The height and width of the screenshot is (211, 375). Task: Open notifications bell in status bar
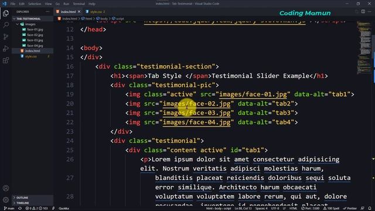coord(370,209)
